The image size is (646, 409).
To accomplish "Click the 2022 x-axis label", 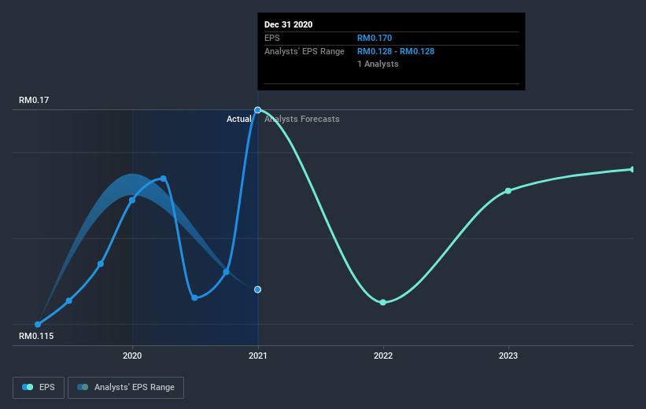I will [383, 356].
